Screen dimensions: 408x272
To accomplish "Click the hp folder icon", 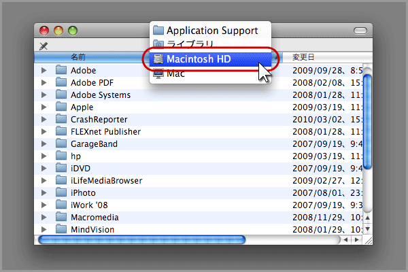I will pos(61,156).
